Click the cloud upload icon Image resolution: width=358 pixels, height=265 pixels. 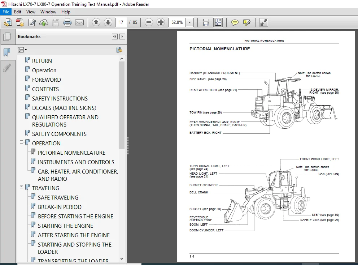(x=44, y=22)
